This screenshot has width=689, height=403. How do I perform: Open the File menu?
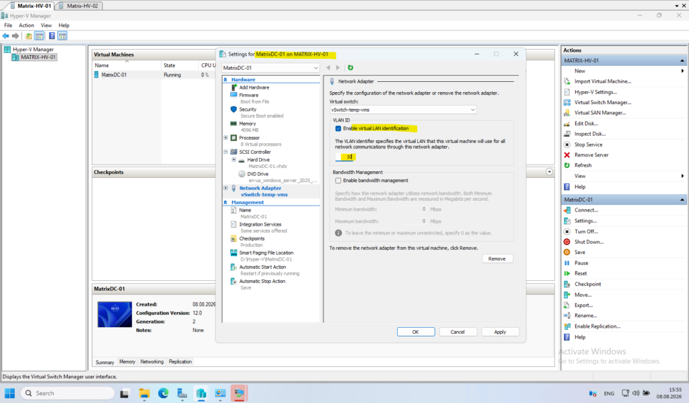click(8, 26)
